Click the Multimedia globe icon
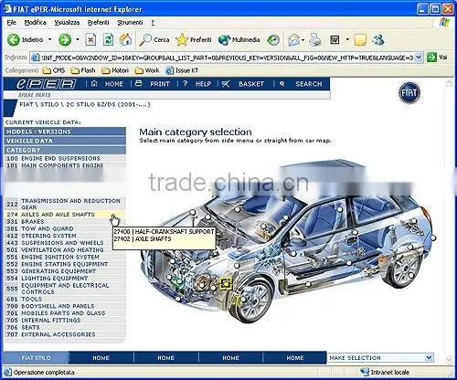The width and height of the screenshot is (457, 380). point(224,40)
